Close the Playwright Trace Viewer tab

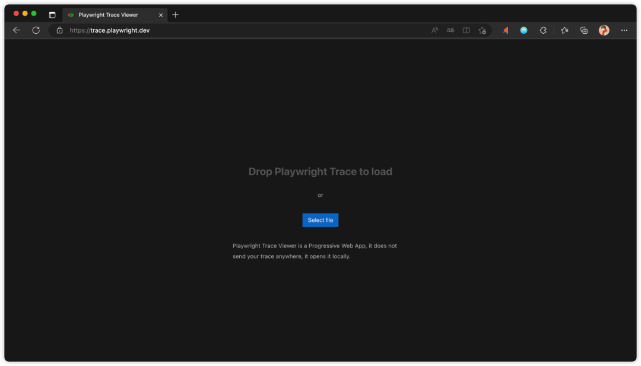pyautogui.click(x=161, y=15)
